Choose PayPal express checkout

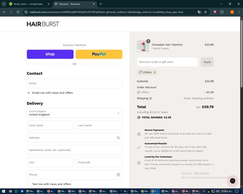pyautogui.click(x=99, y=54)
